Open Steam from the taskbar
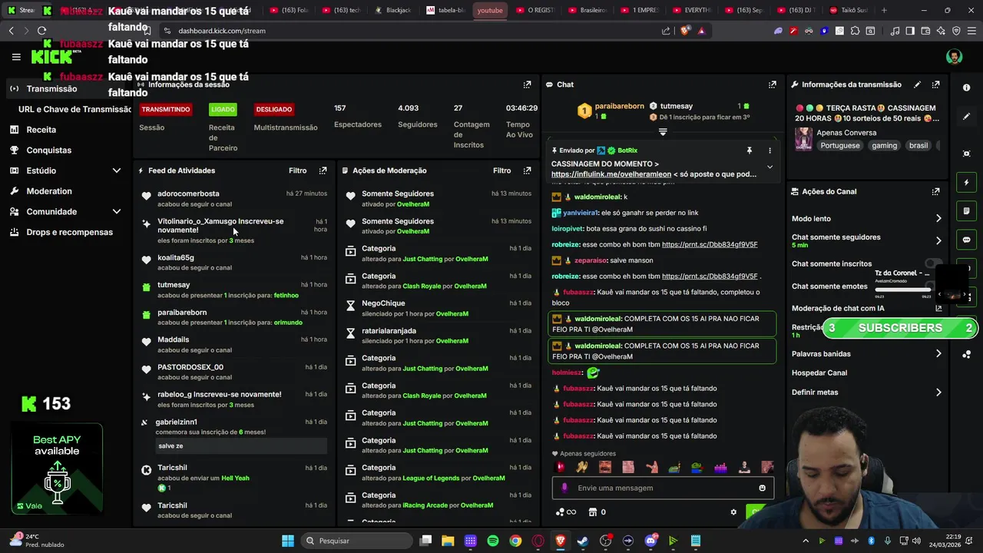The height and width of the screenshot is (553, 983). [x=583, y=541]
